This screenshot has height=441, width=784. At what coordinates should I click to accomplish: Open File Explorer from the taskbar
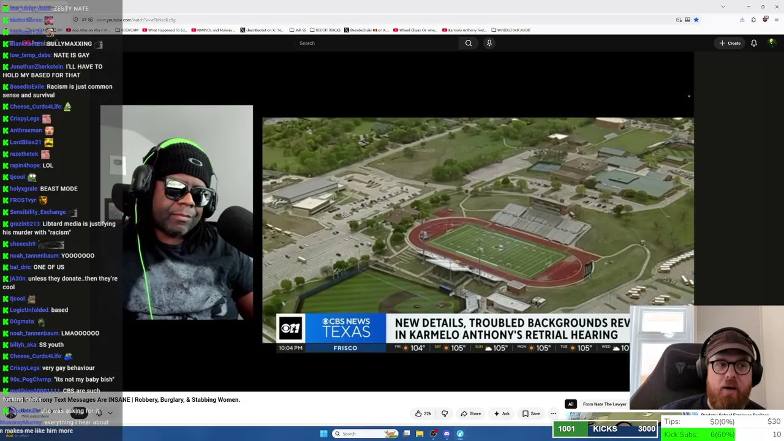[x=420, y=434]
